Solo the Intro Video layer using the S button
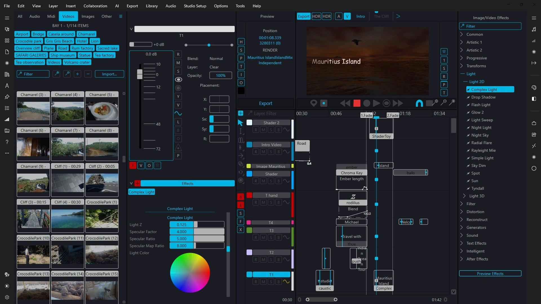This screenshot has height=304, width=541. tap(271, 151)
